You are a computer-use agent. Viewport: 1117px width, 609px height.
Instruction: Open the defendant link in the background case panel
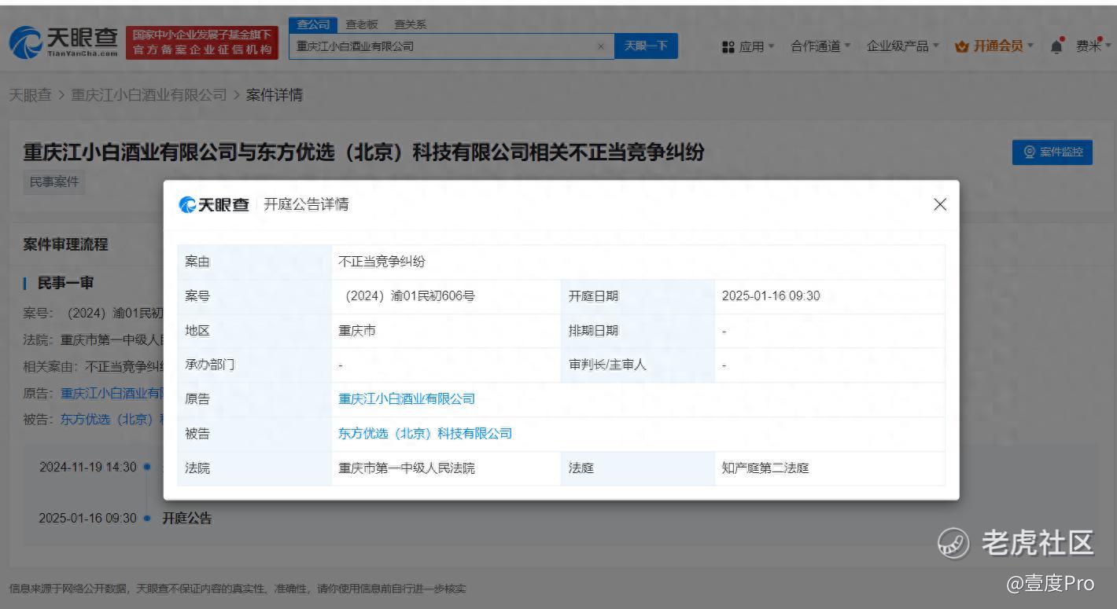112,419
